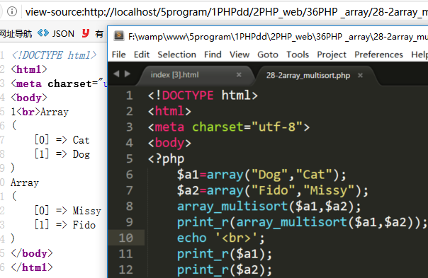428x278 pixels.
Task: Click the array_multisort($a1,$a2); line 8
Action: (269, 207)
